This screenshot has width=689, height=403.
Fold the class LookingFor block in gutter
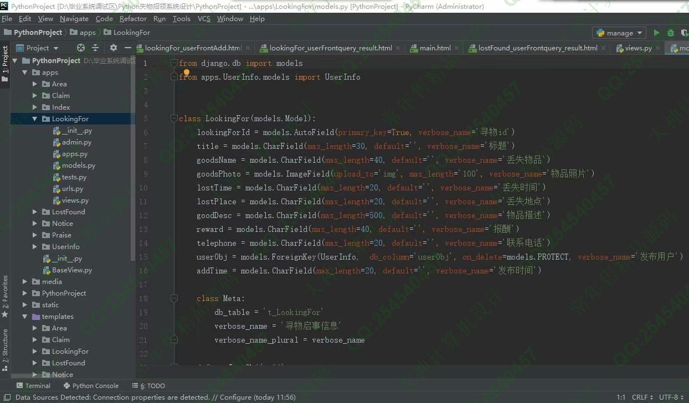(174, 118)
